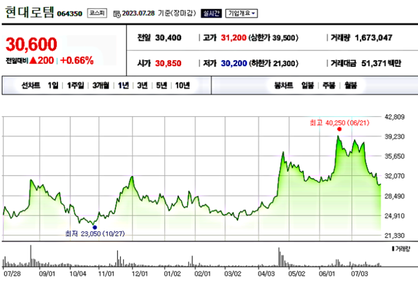The image size is (418, 288).
Task: Switch to 월봉 candle chart
Action: point(350,85)
